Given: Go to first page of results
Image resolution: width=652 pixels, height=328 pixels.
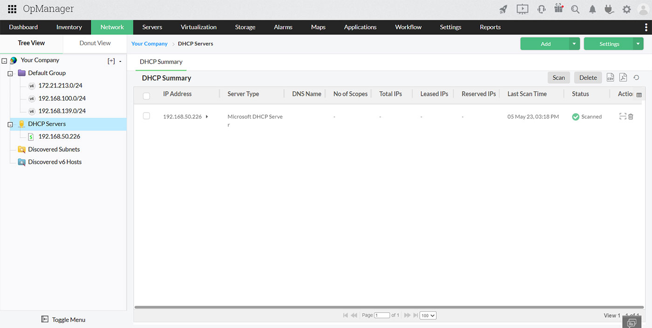Looking at the screenshot, I should pyautogui.click(x=346, y=315).
